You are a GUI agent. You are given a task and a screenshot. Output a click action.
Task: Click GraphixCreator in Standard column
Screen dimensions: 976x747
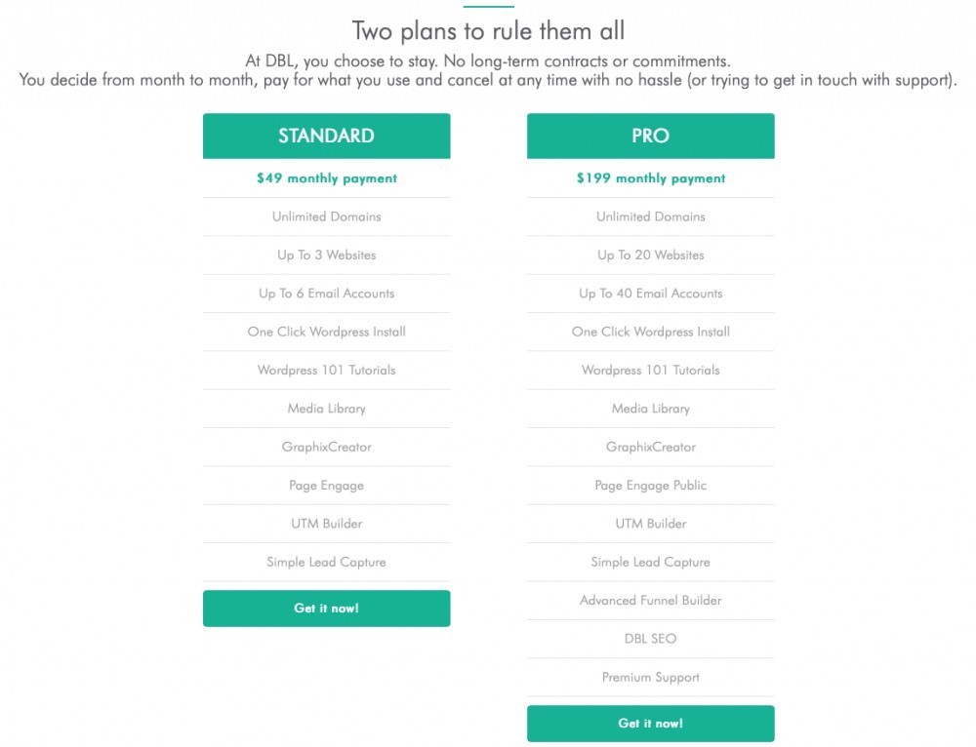[326, 448]
